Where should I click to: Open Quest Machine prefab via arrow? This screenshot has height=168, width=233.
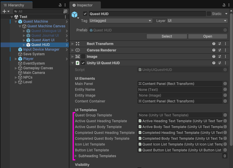click(x=67, y=22)
